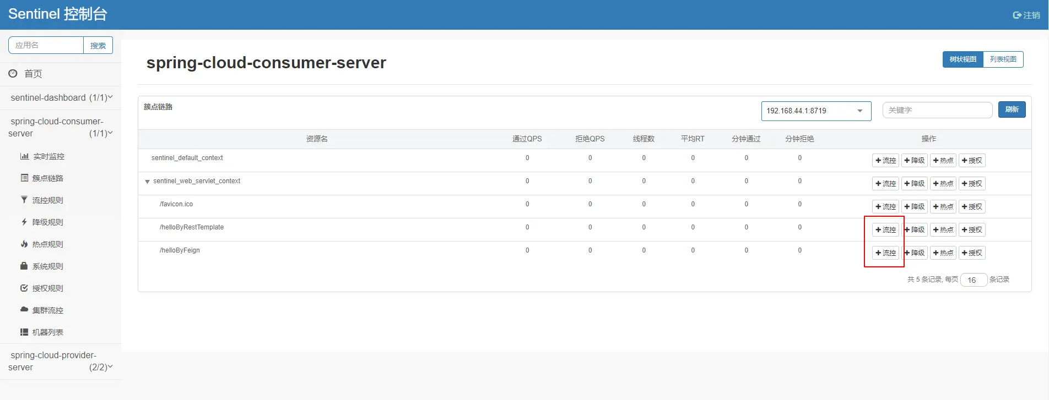The width and height of the screenshot is (1049, 400).
Task: Add 流控 rule for /helloByFeign
Action: [x=885, y=253]
